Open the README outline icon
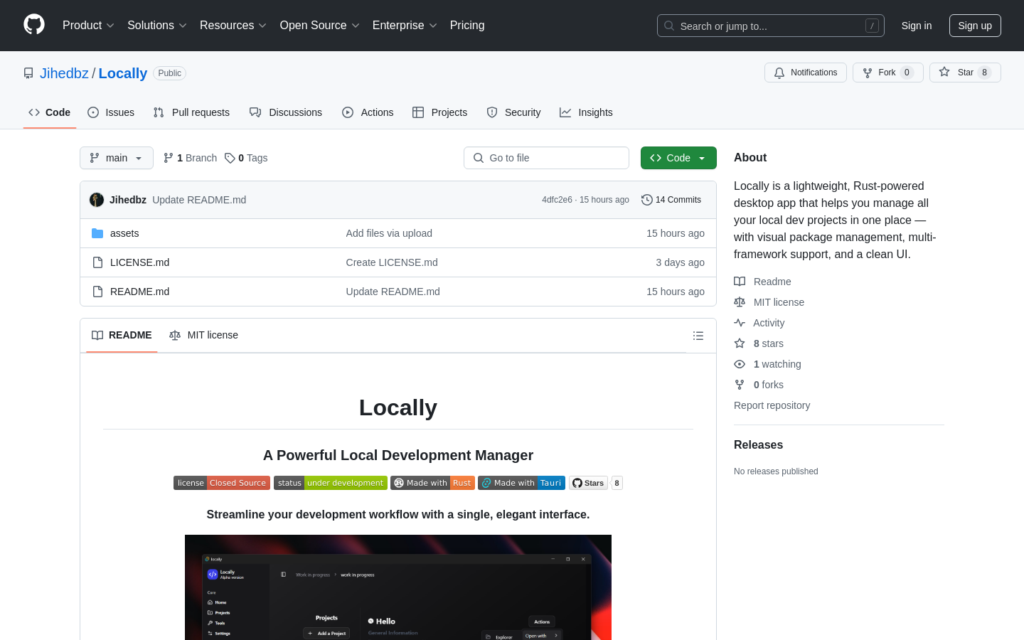Screen dimensions: 1024x640 (x=698, y=336)
